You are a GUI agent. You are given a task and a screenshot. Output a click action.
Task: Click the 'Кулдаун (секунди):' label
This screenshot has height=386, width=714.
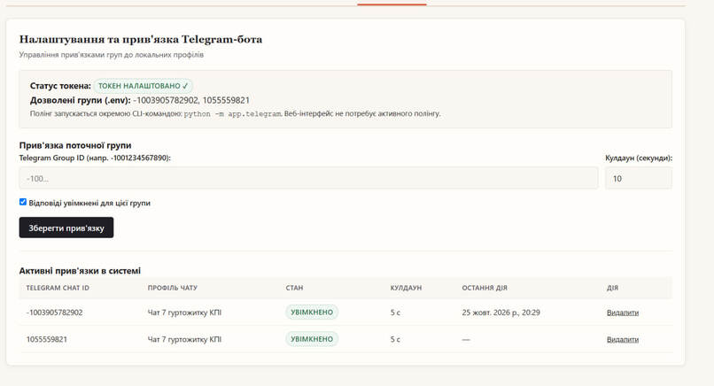(639, 158)
